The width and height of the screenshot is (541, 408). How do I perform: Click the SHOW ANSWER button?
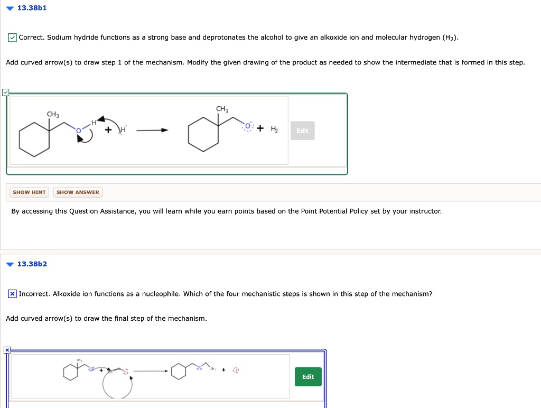point(78,192)
